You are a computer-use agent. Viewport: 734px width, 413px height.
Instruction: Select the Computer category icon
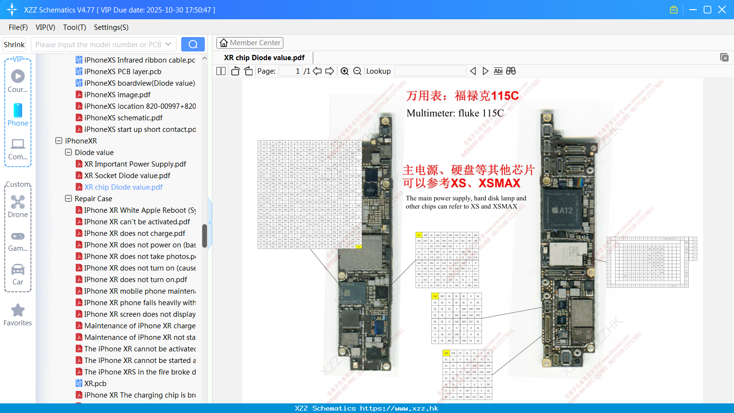click(x=18, y=149)
